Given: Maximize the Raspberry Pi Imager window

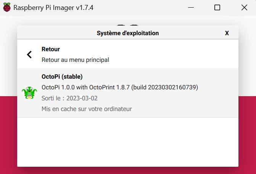Looking at the screenshot, I should click(217, 8).
